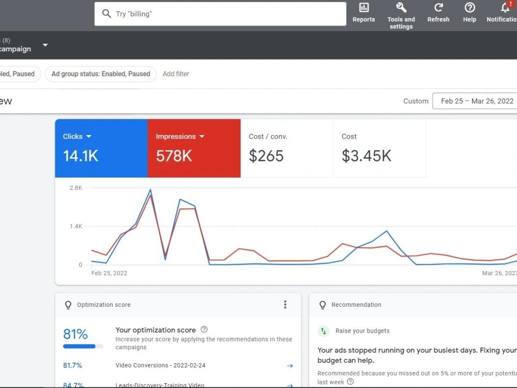Viewport: 517px width, 388px height.
Task: Click the Recommendation card title
Action: pyautogui.click(x=356, y=305)
